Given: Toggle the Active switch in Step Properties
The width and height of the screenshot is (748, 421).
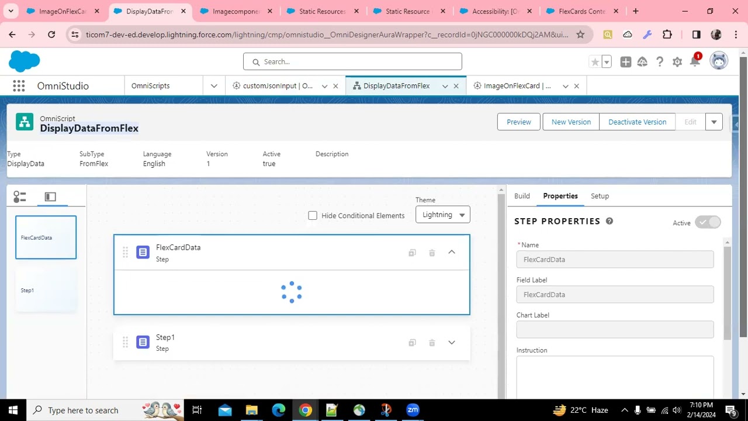Looking at the screenshot, I should pos(708,222).
